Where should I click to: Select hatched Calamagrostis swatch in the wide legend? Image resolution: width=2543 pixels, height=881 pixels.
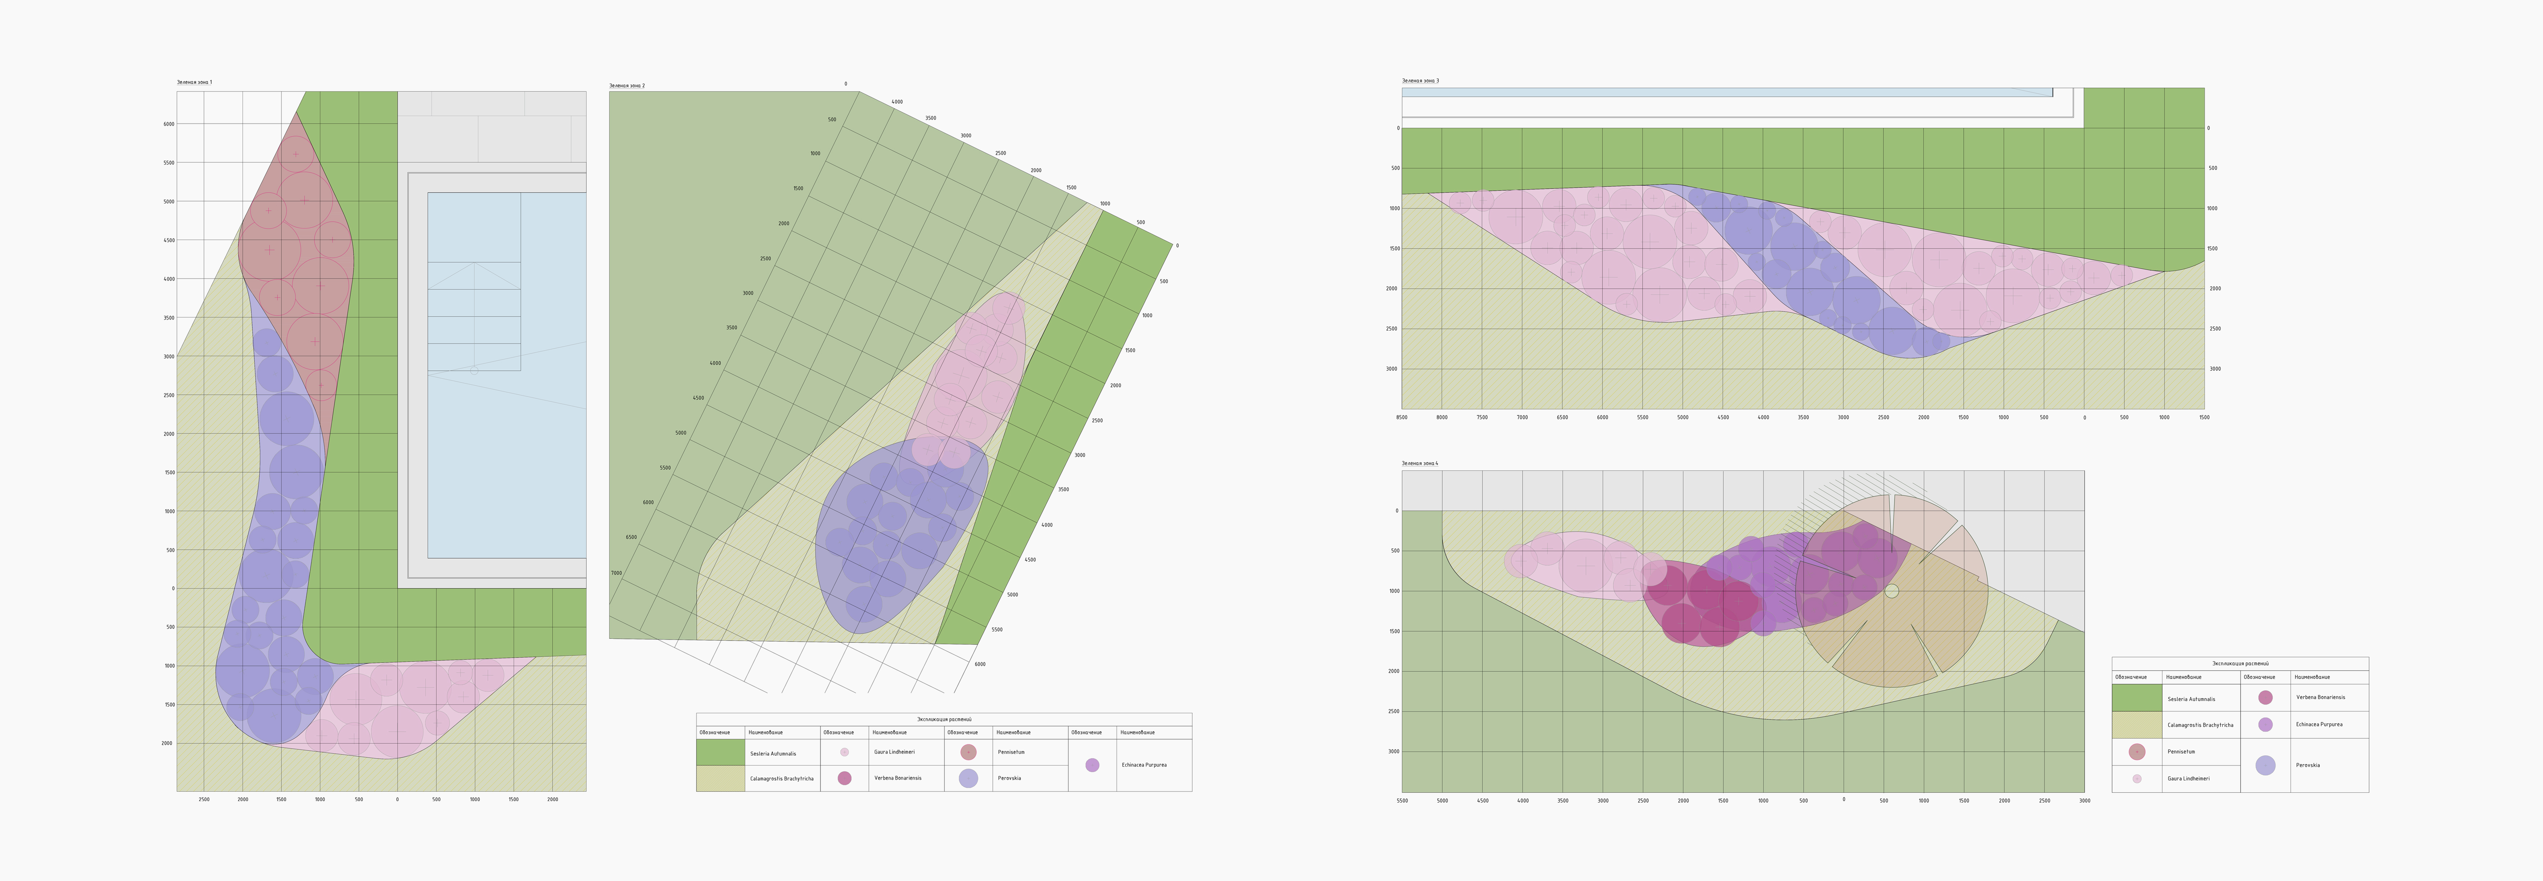pos(721,778)
